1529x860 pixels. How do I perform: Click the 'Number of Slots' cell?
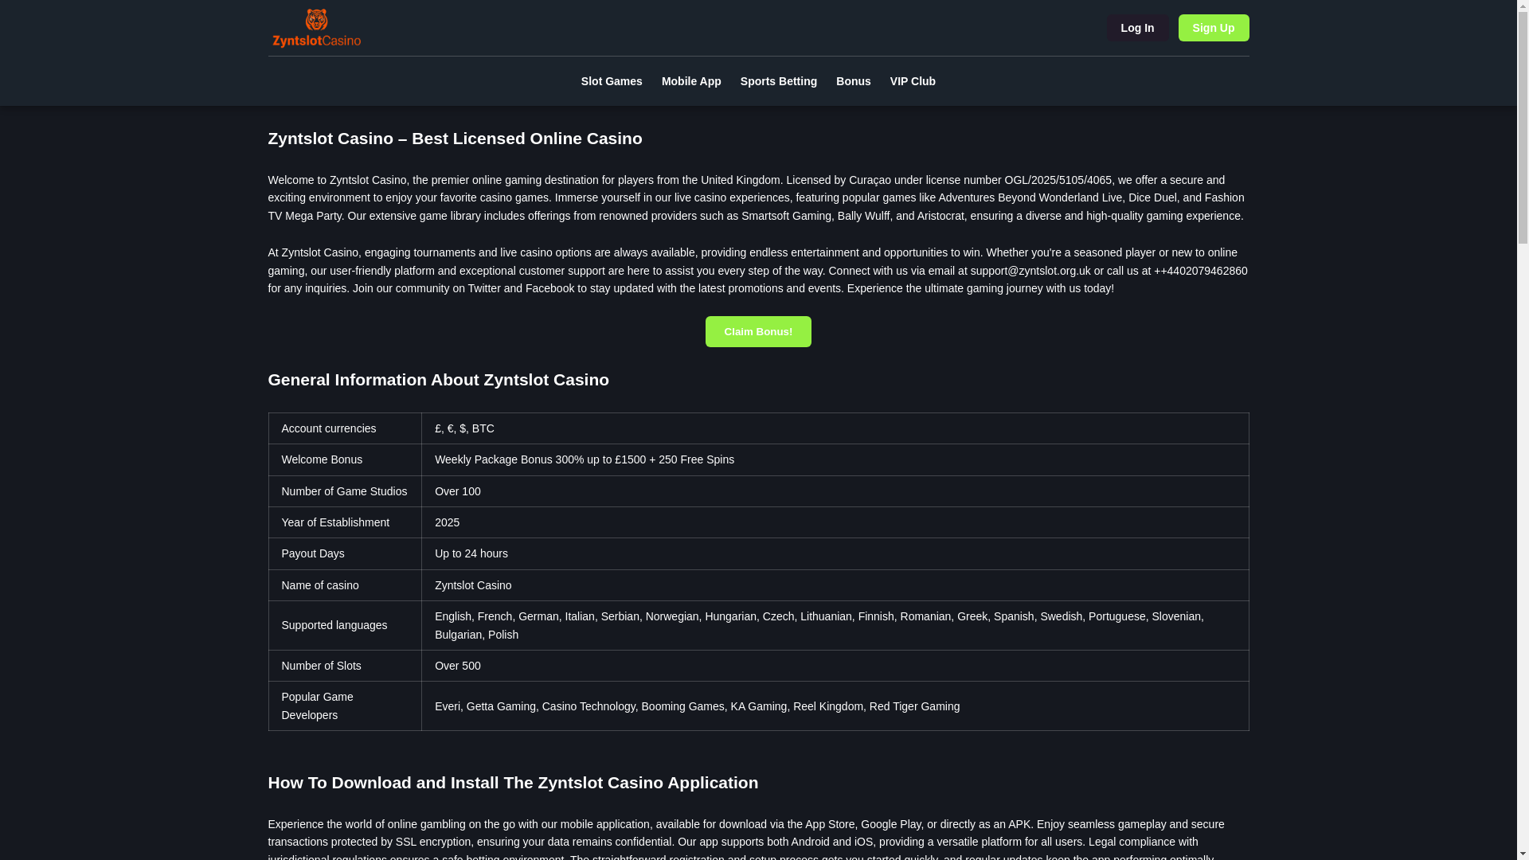(345, 666)
